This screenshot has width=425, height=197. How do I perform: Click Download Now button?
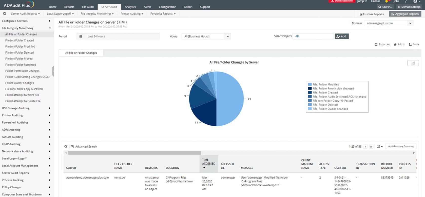click(x=341, y=1)
